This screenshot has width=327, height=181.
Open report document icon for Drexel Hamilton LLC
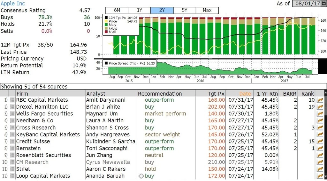tap(12, 107)
